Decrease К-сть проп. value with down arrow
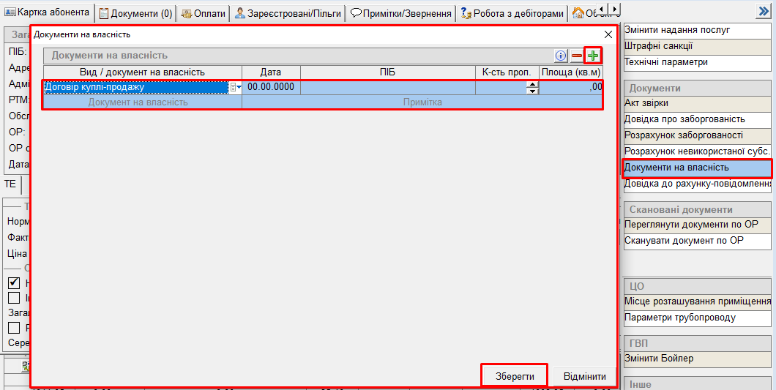776x390 pixels. click(533, 91)
